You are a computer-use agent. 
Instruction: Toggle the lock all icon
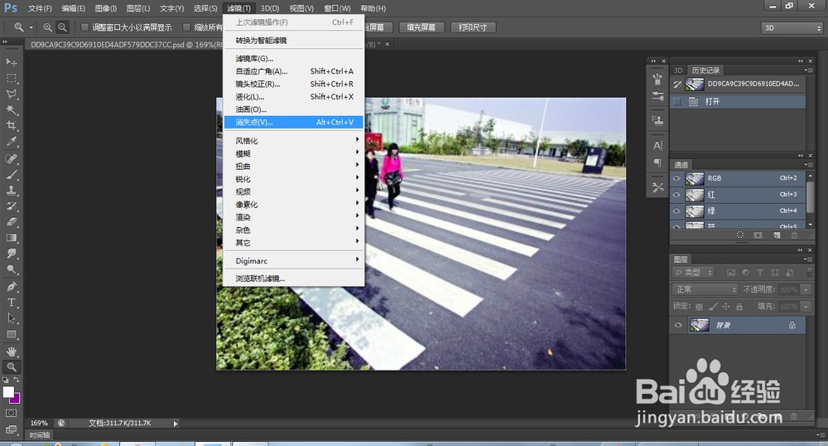pyautogui.click(x=739, y=307)
